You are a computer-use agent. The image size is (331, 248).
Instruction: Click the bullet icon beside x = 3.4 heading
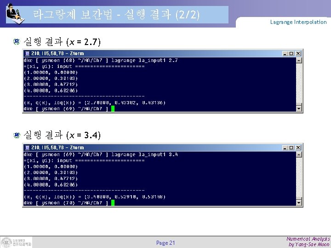tap(17, 135)
